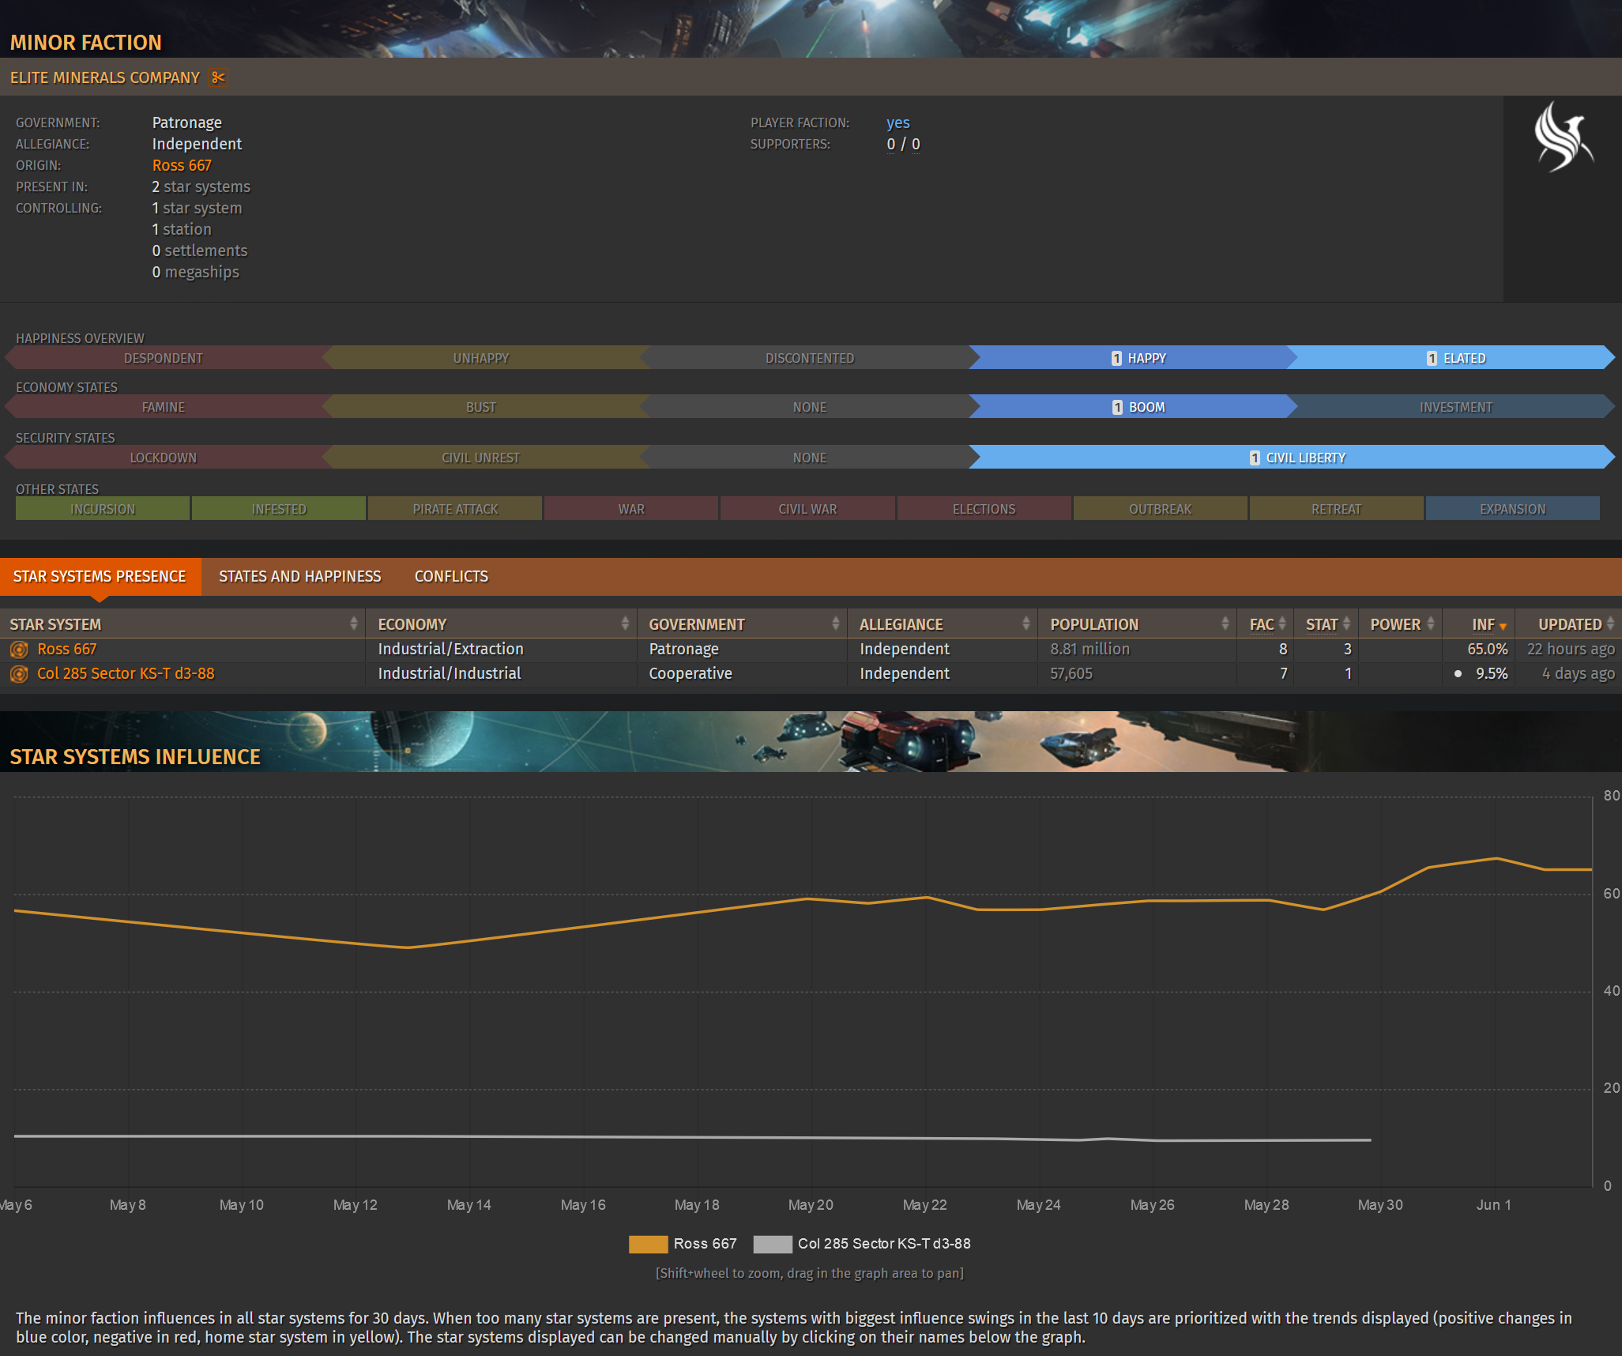The height and width of the screenshot is (1356, 1622).
Task: Click the Civil Unrest security segment
Action: [481, 458]
